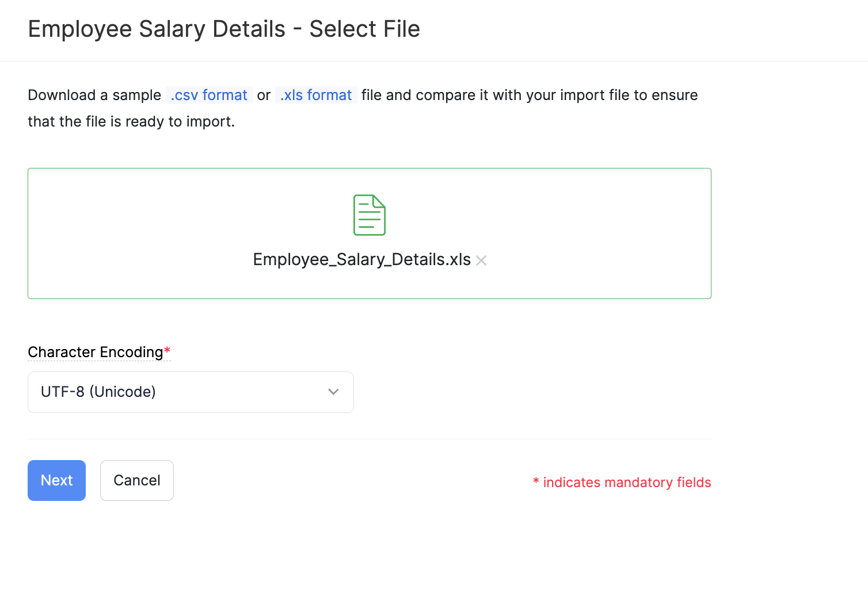Cancel the salary import
The width and height of the screenshot is (868, 605).
(x=136, y=480)
